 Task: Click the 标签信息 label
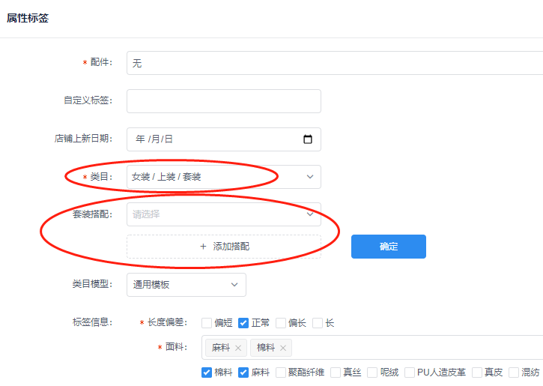[92, 322]
